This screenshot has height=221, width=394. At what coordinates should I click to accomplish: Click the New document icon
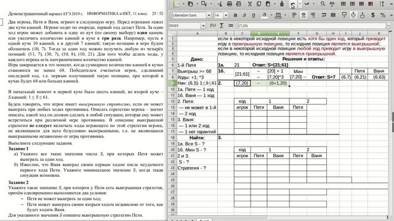[177, 4]
